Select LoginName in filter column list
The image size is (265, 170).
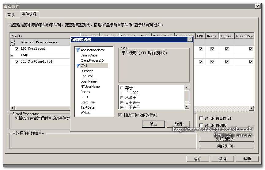pyautogui.click(x=89, y=81)
